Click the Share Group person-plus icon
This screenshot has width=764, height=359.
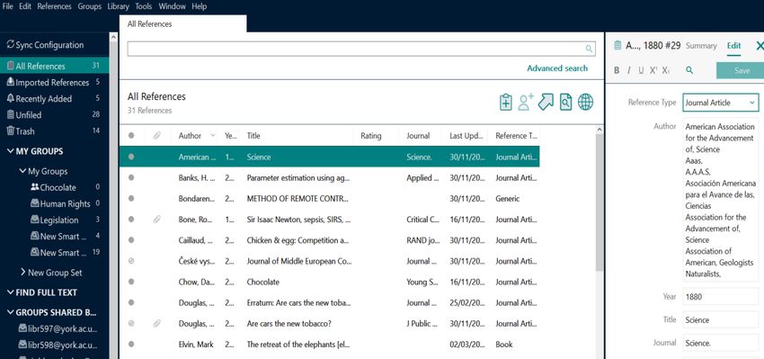[x=525, y=102]
